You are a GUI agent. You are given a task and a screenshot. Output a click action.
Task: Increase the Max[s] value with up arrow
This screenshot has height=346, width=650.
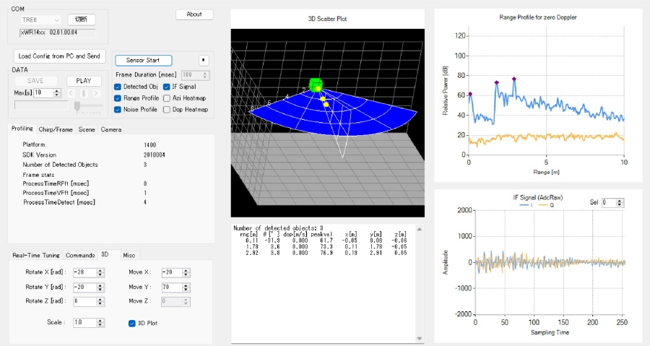pos(57,90)
